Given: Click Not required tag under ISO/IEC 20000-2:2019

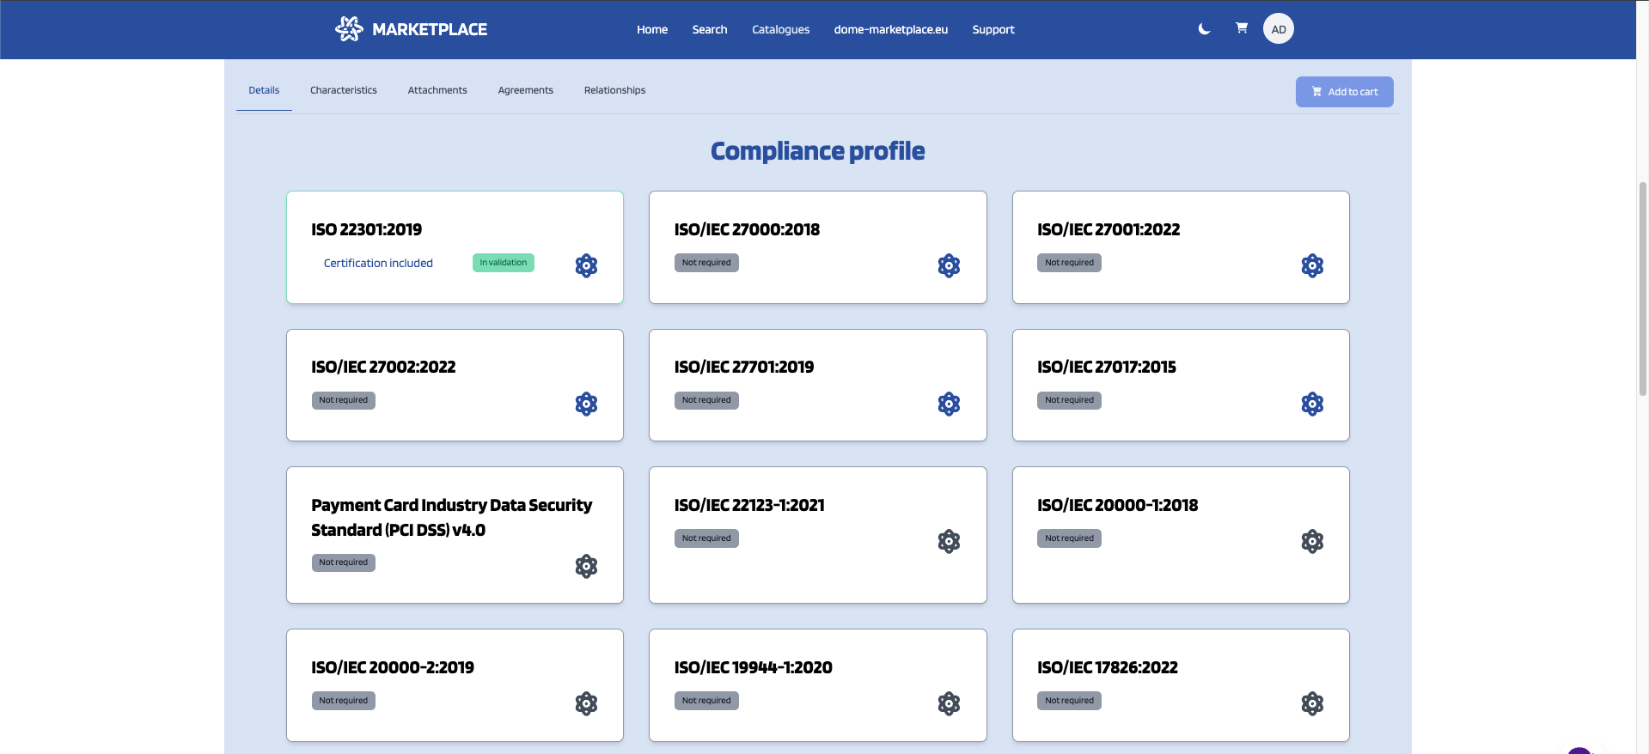Looking at the screenshot, I should 343,701.
